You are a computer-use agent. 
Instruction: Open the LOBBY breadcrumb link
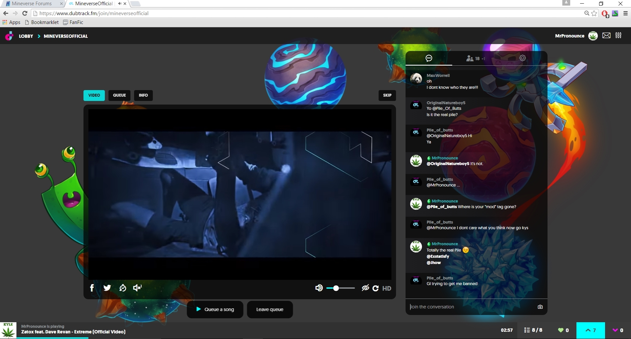point(26,36)
